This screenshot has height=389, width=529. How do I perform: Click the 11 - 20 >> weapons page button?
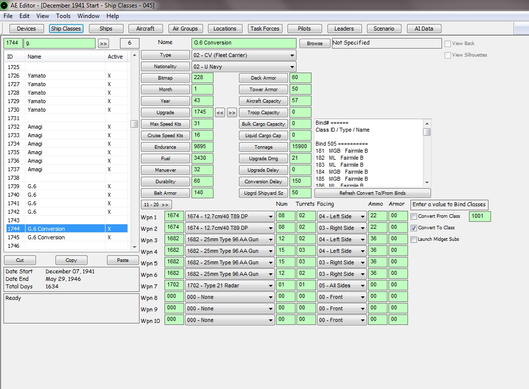156,205
